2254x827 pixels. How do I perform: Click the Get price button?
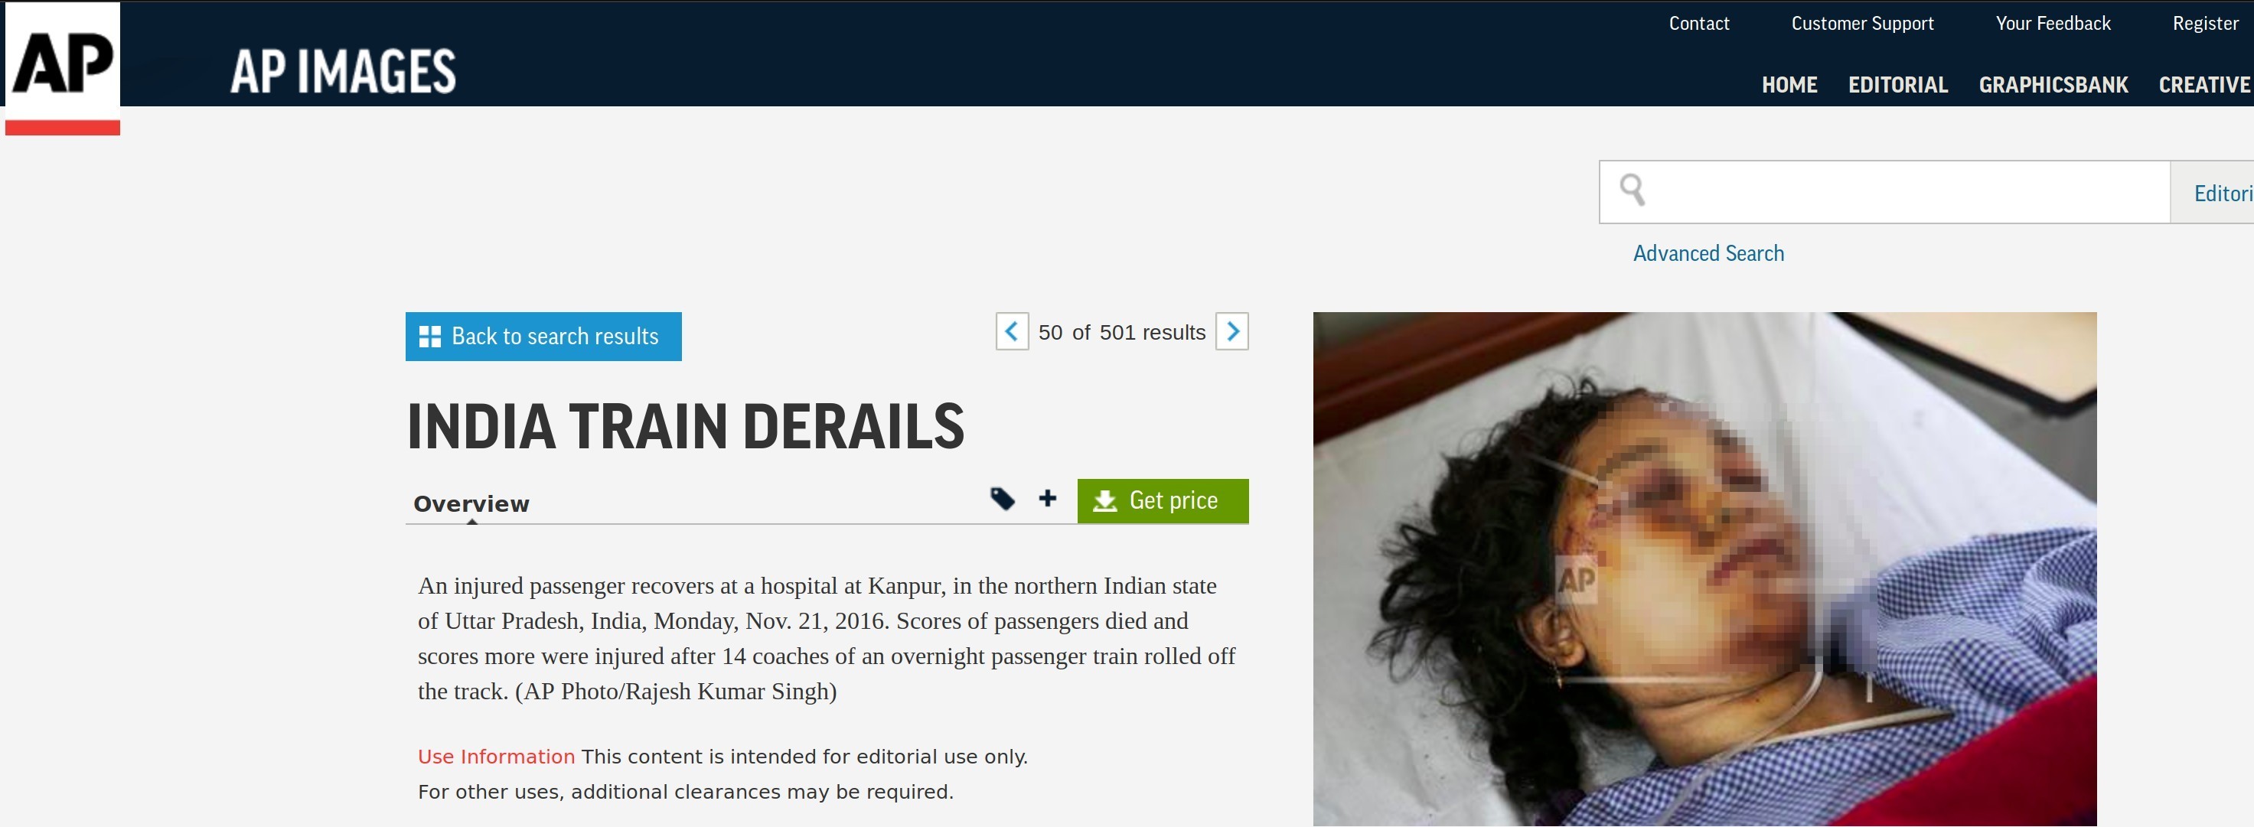tap(1163, 501)
